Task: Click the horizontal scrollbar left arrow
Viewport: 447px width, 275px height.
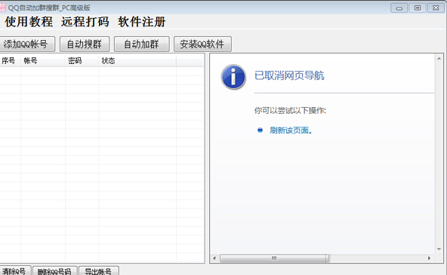Action: (214, 258)
